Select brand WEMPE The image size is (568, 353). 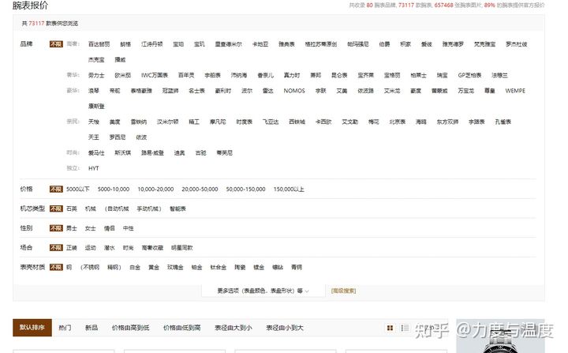515,91
